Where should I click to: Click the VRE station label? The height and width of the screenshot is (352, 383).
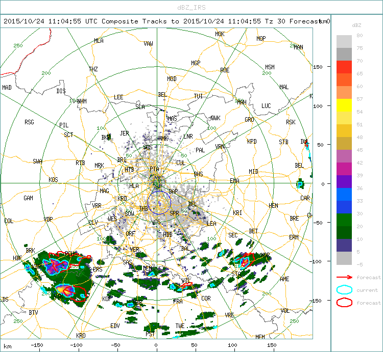click(229, 315)
